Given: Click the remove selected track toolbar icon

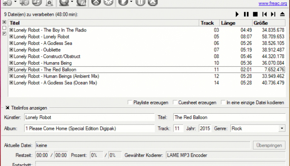Looking at the screenshot, I should [37, 2].
